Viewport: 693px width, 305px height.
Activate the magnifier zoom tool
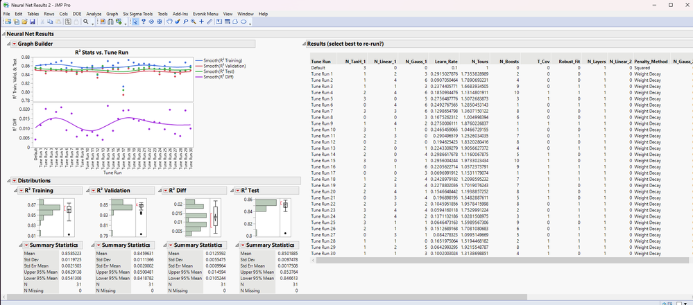point(194,22)
